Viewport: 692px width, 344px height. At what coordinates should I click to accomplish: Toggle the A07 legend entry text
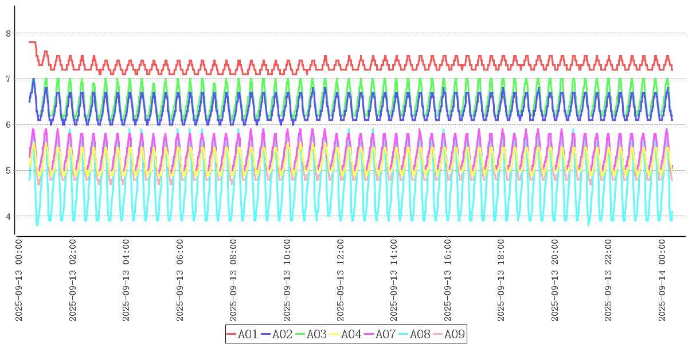[385, 334]
